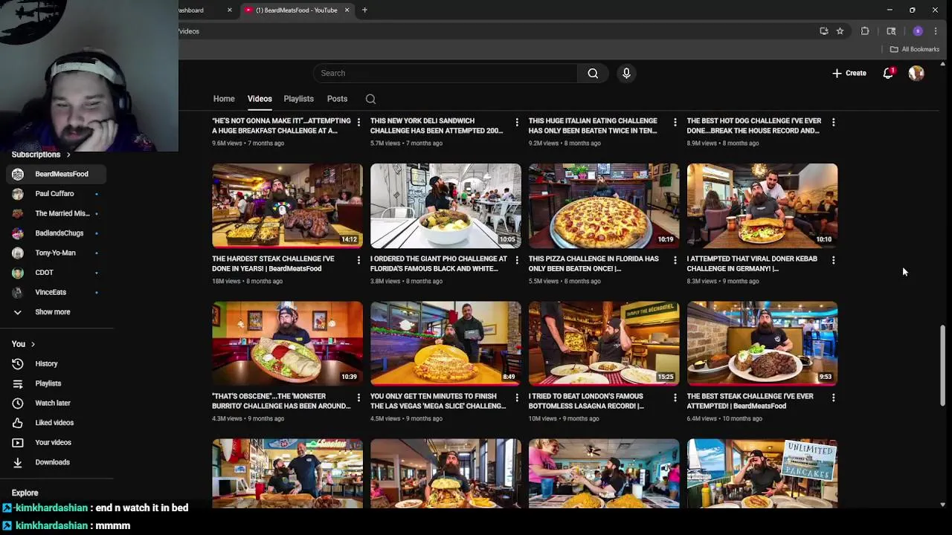The height and width of the screenshot is (535, 952).
Task: Open options for Giant Pho Challenge video
Action: click(517, 260)
